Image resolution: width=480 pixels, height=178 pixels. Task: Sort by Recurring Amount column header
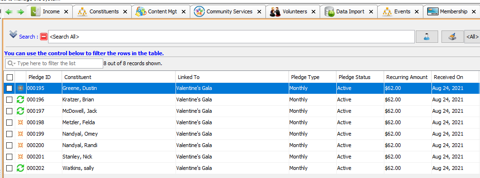(x=408, y=77)
